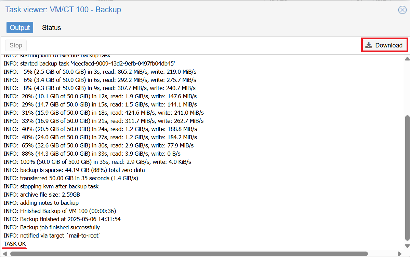Click the horizontal scrollbar thumb
The width and height of the screenshot is (410, 257).
[x=188, y=254]
